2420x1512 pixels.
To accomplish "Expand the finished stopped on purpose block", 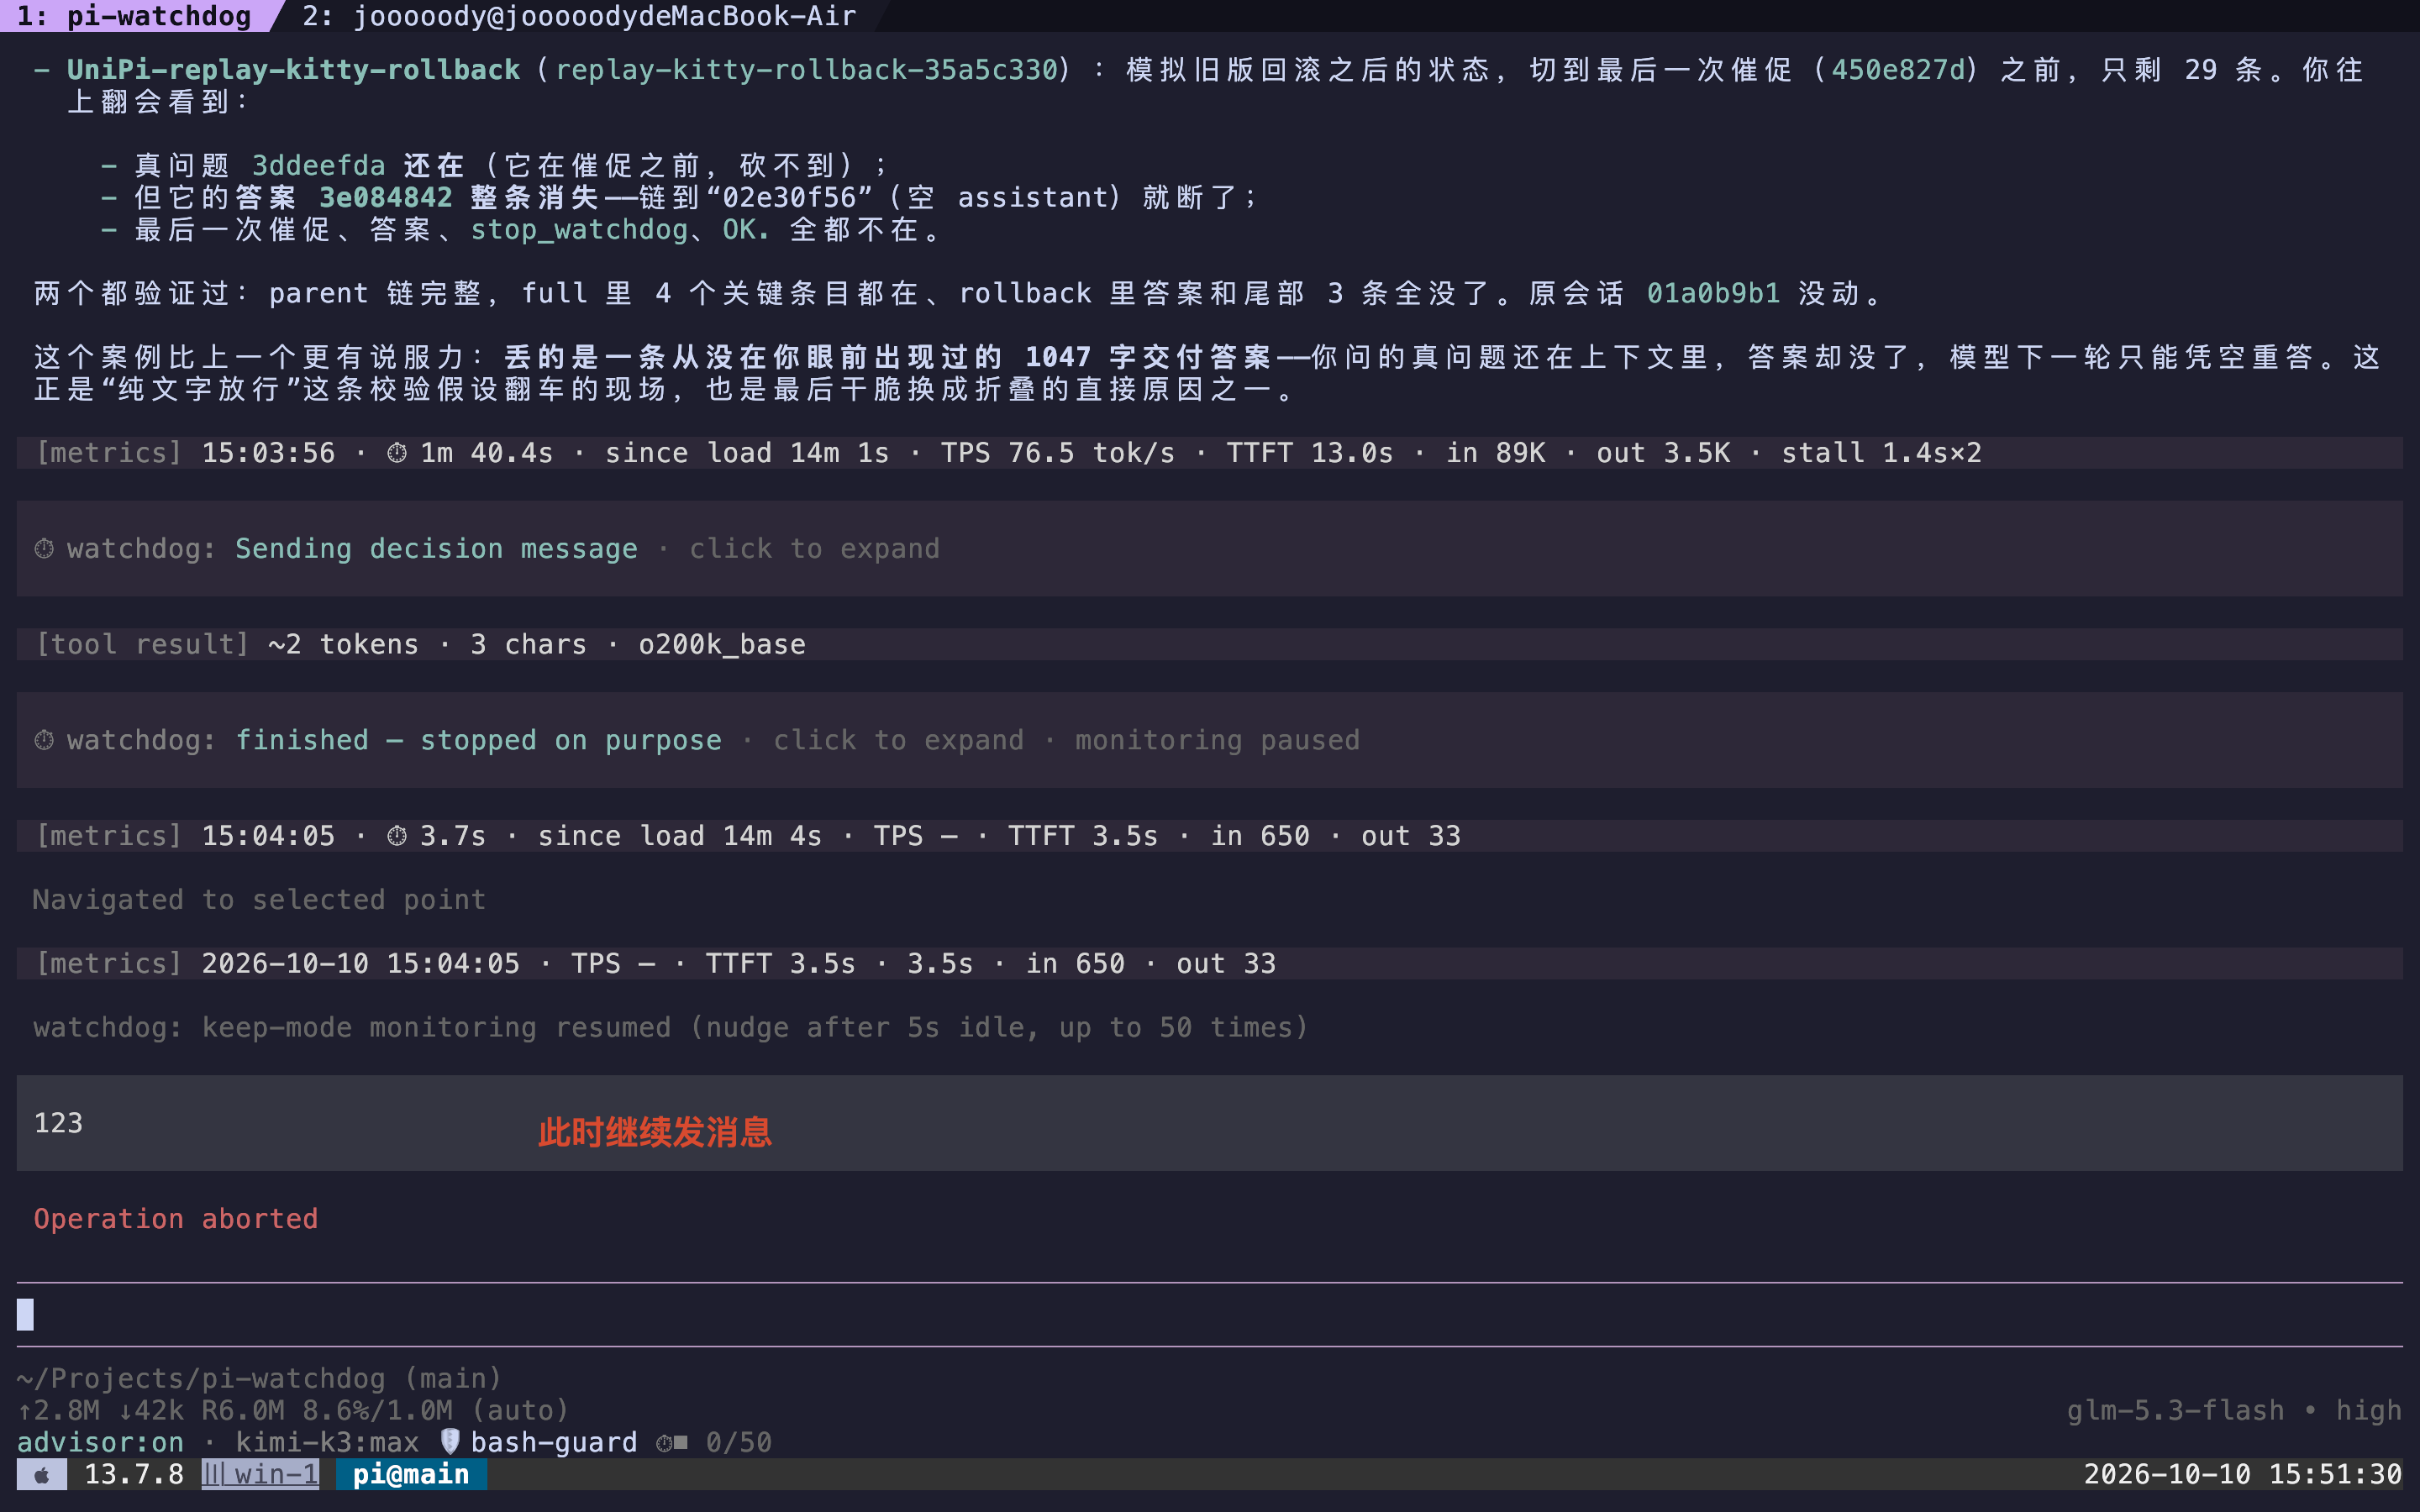I will click(1210, 740).
